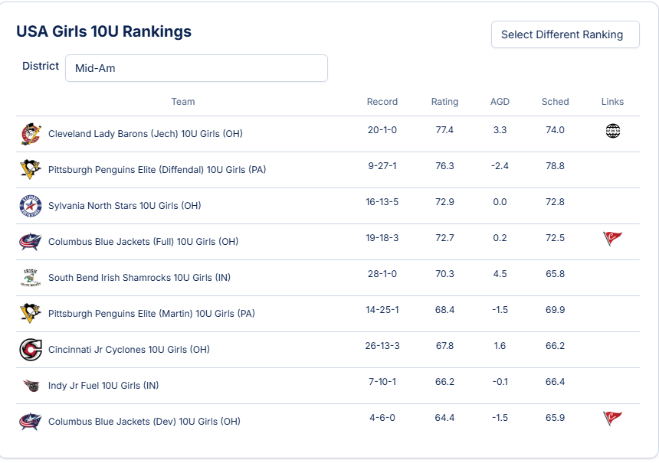Click the red flag link for Columbus Blue Jackets (Full)
Screen dimensions: 659x463
[x=612, y=239]
